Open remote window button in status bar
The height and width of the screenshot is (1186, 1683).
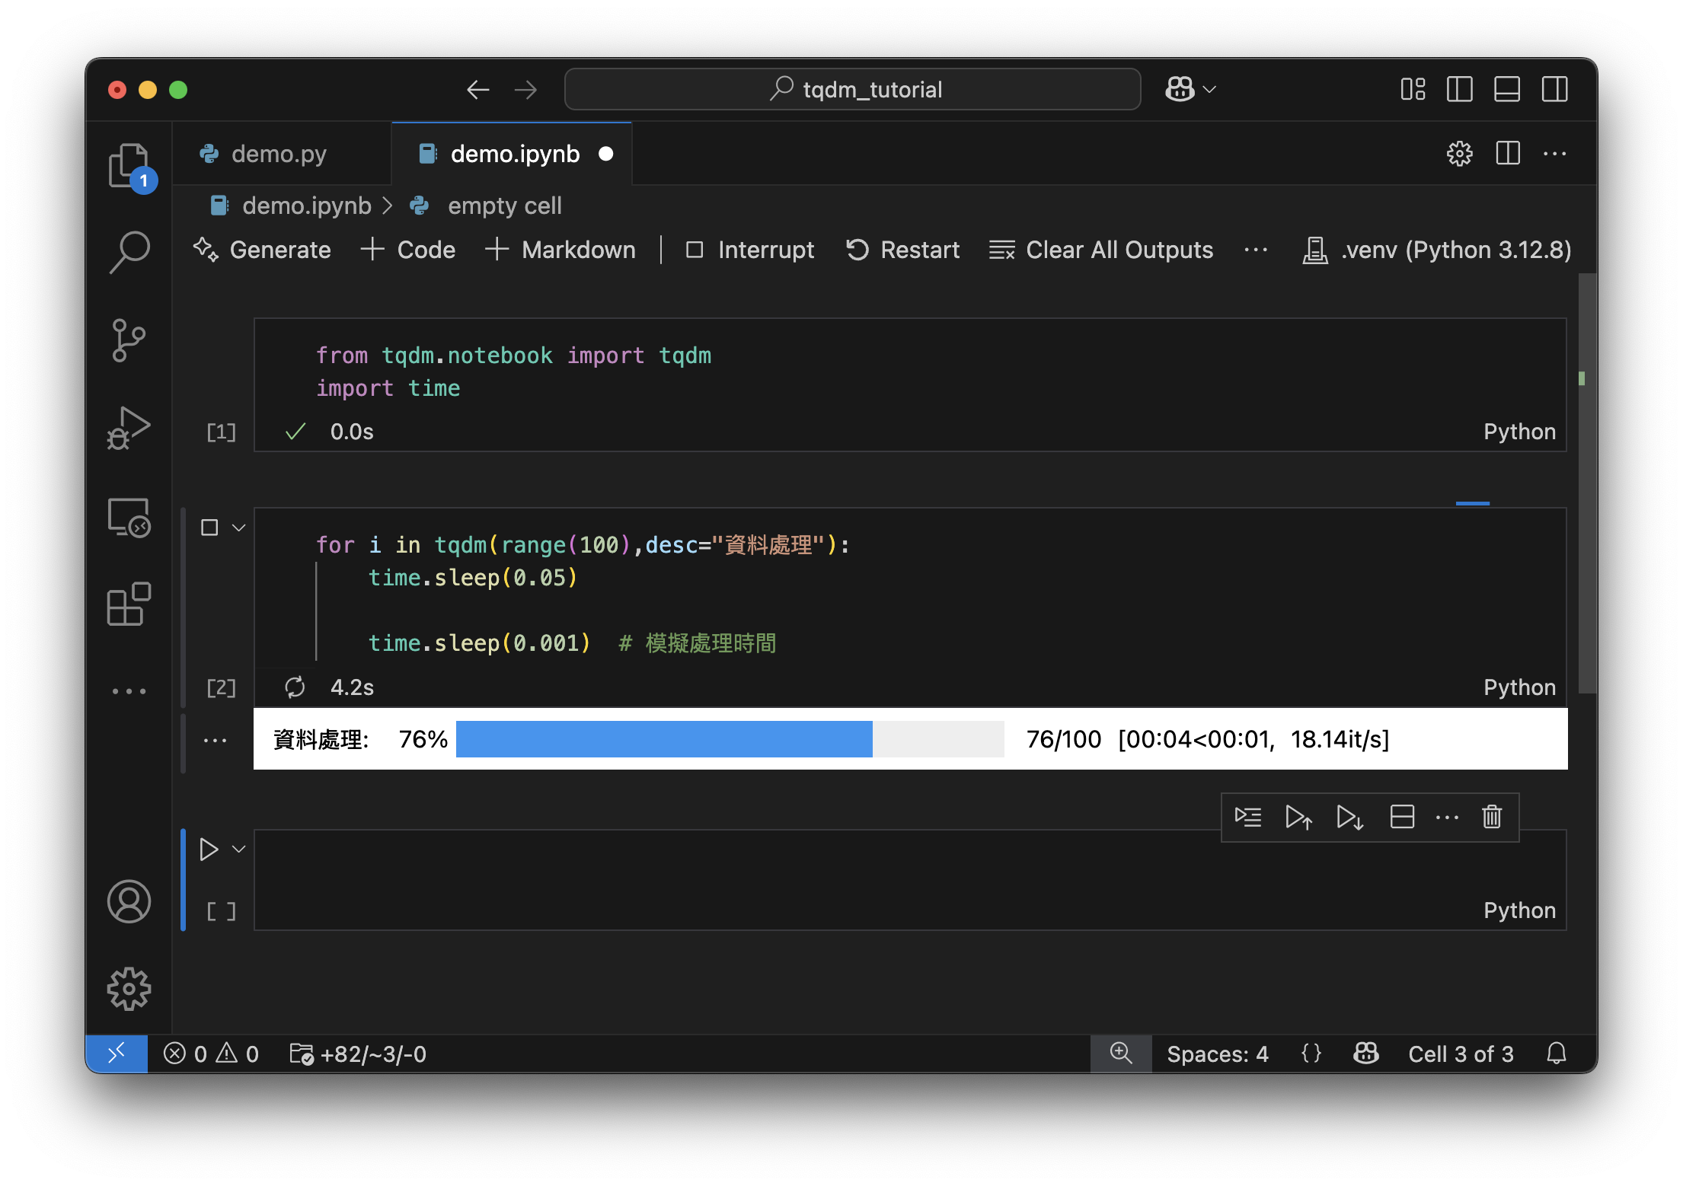click(117, 1054)
